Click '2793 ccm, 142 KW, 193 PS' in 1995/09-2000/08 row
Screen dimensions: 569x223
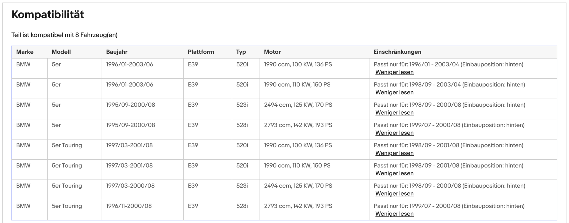coord(298,125)
